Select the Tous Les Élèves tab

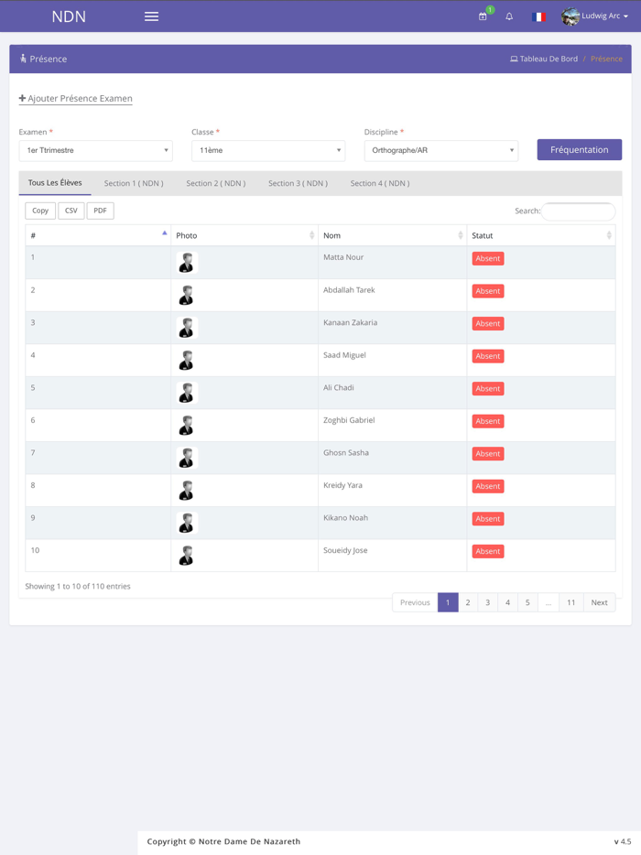(55, 183)
